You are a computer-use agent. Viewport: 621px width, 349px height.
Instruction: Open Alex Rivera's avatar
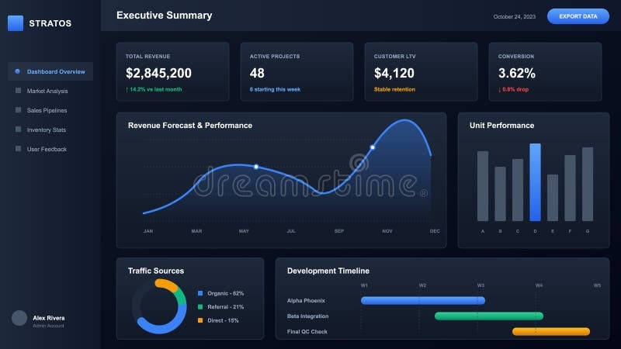coord(19,318)
